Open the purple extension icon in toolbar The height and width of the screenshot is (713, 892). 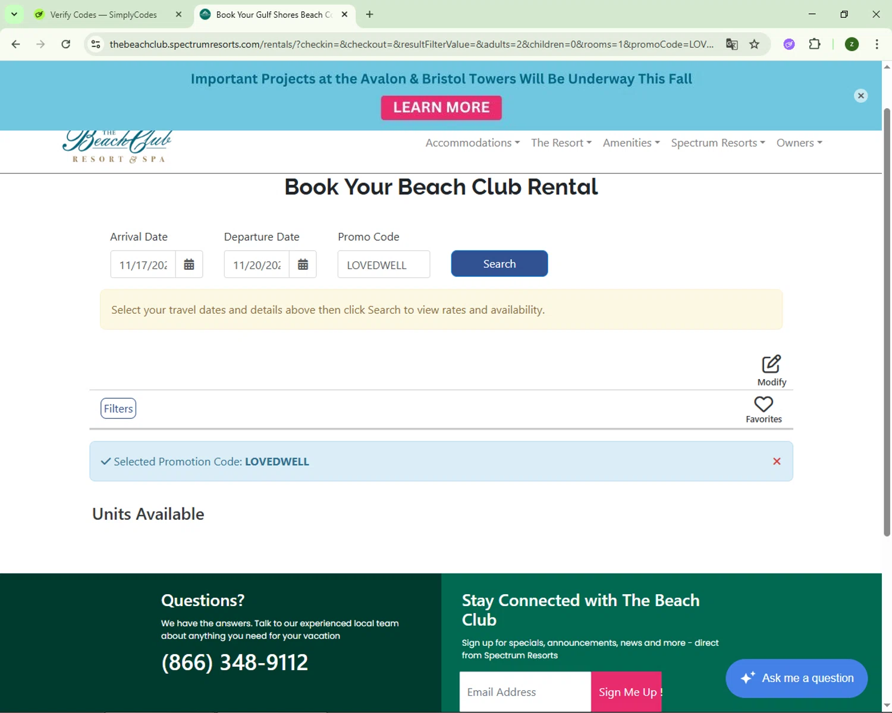pyautogui.click(x=789, y=44)
